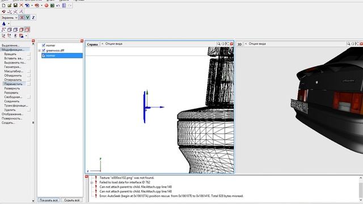Open the Поверхность command group

(x=12, y=118)
